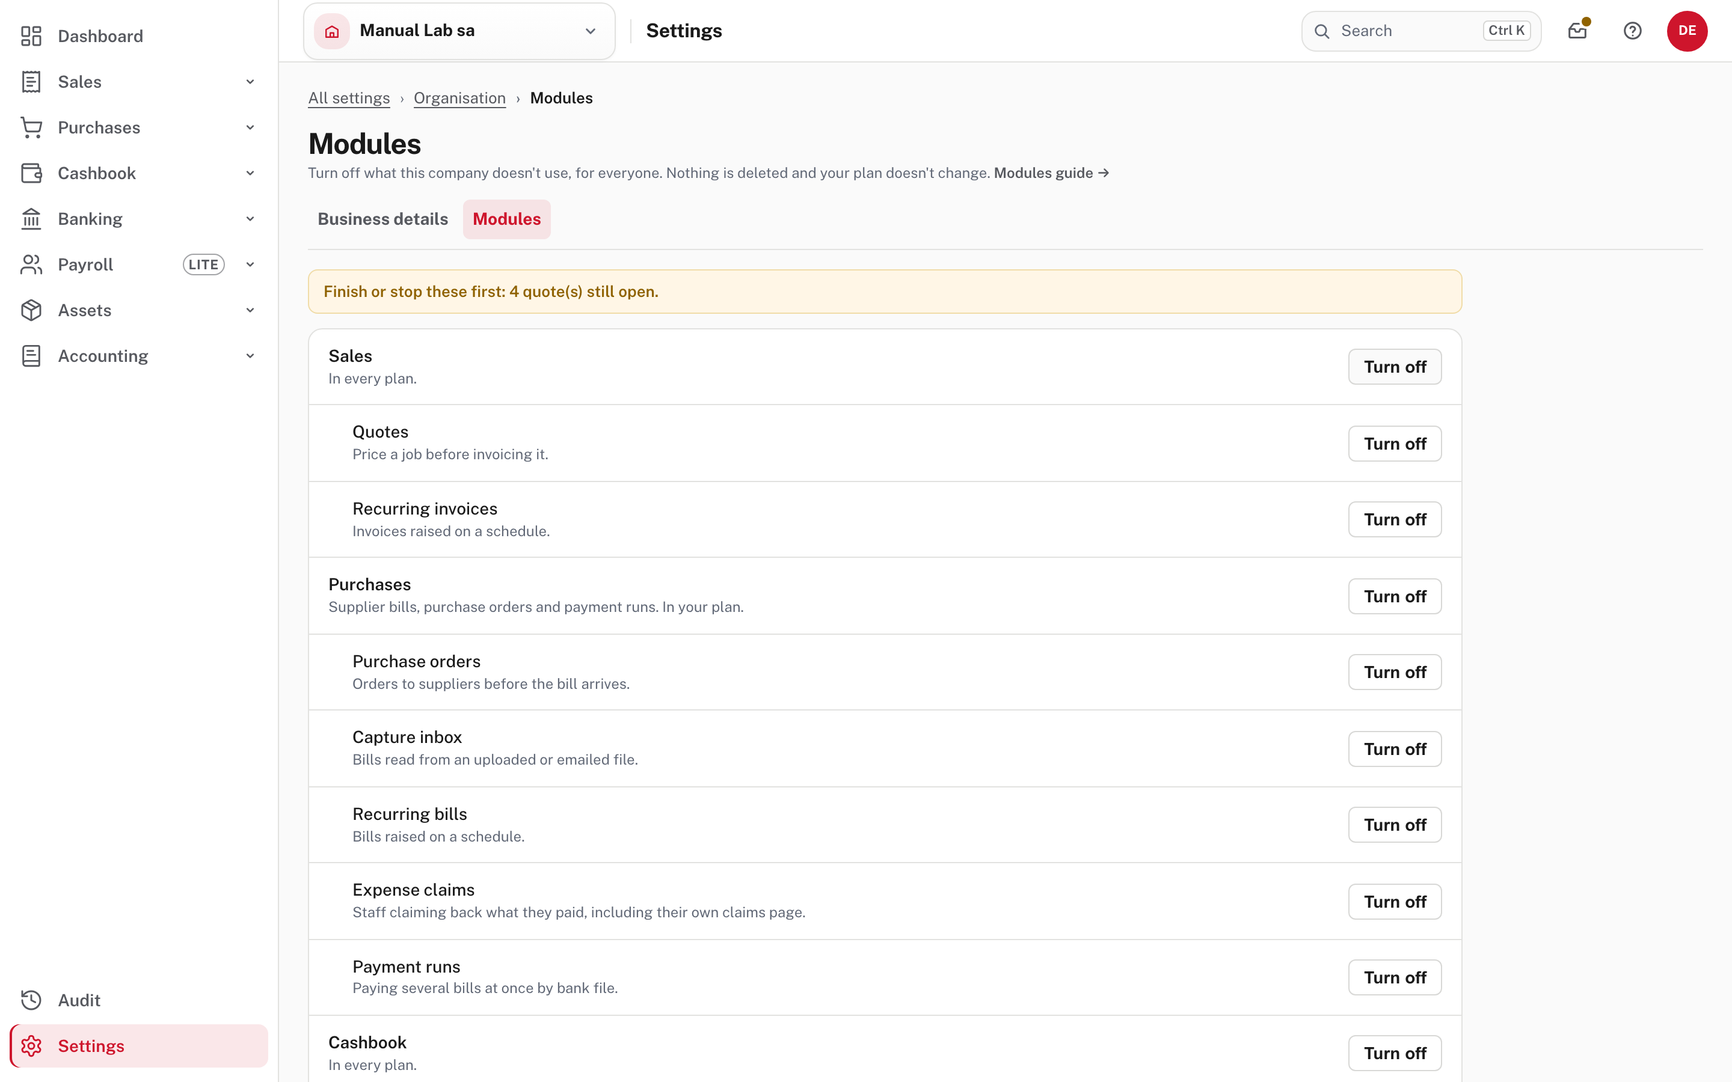The image size is (1732, 1082).
Task: Click the Banking building icon
Action: tap(31, 219)
